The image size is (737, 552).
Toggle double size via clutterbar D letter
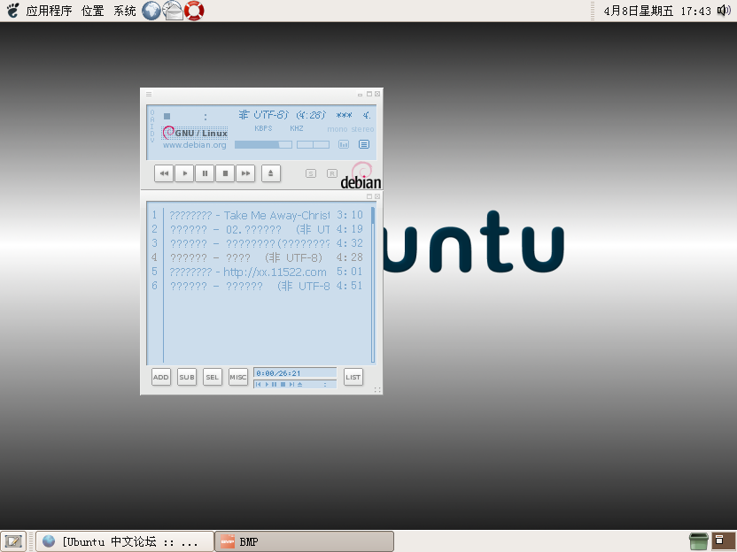[x=151, y=134]
